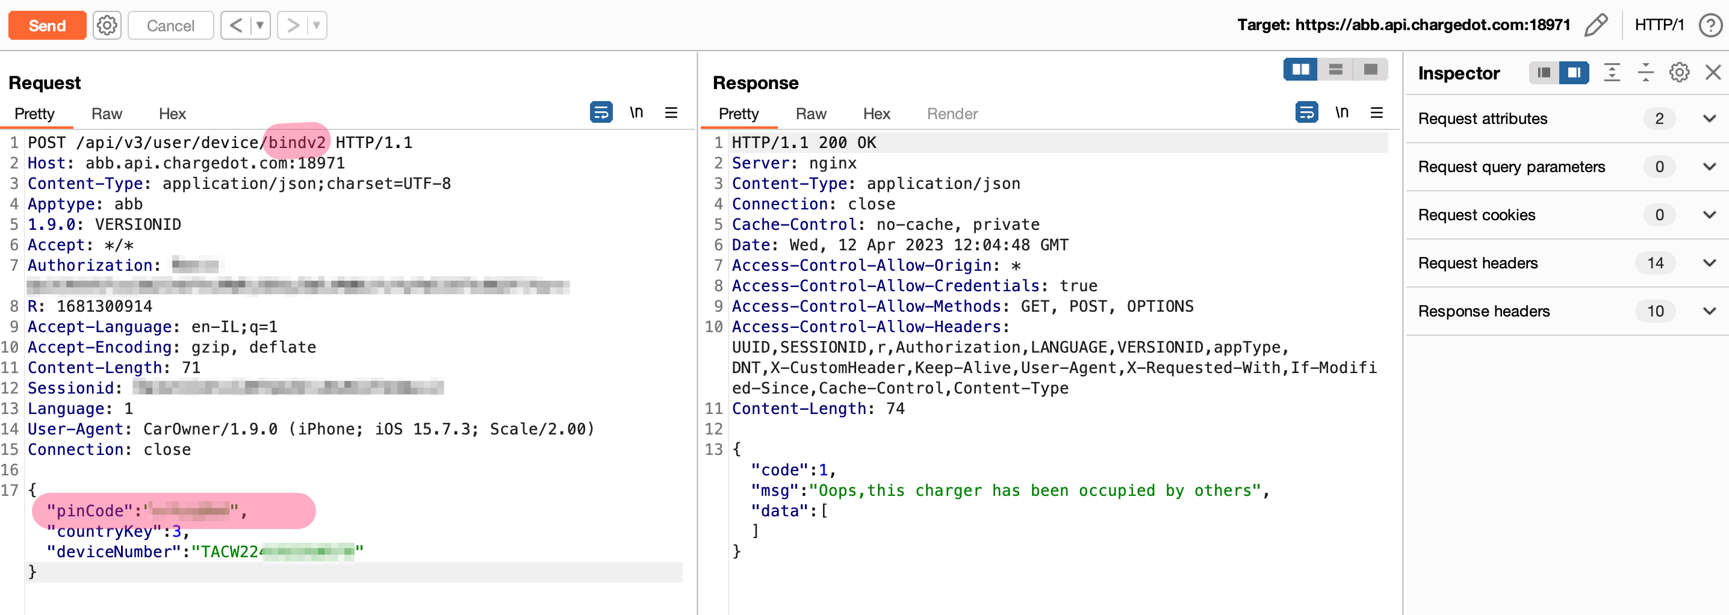1729x615 pixels.
Task: Select Request Pretty tab
Action: (34, 114)
